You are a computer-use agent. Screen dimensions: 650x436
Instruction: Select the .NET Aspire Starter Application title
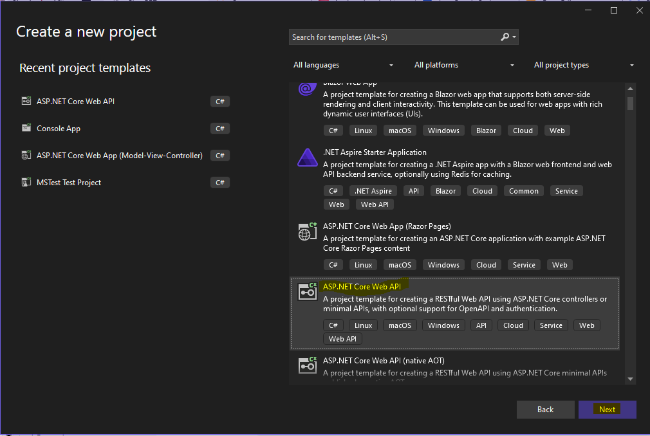[375, 152]
